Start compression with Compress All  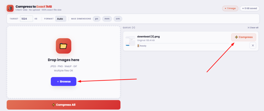click(x=63, y=105)
